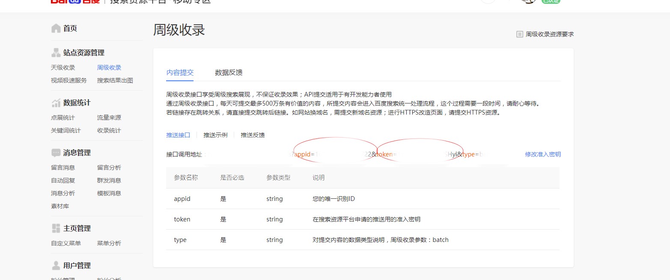
Task: Select the 推送接口 tab
Action: (x=178, y=135)
